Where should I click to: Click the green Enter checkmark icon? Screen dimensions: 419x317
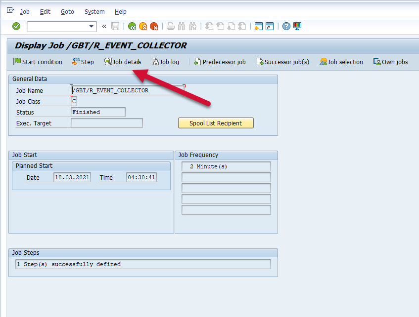16,26
